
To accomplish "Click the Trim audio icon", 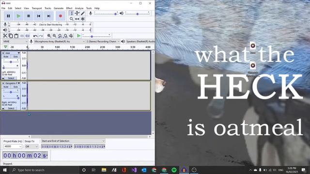I will point(22,36).
